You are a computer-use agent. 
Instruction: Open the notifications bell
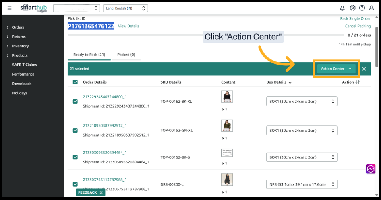coord(342,8)
